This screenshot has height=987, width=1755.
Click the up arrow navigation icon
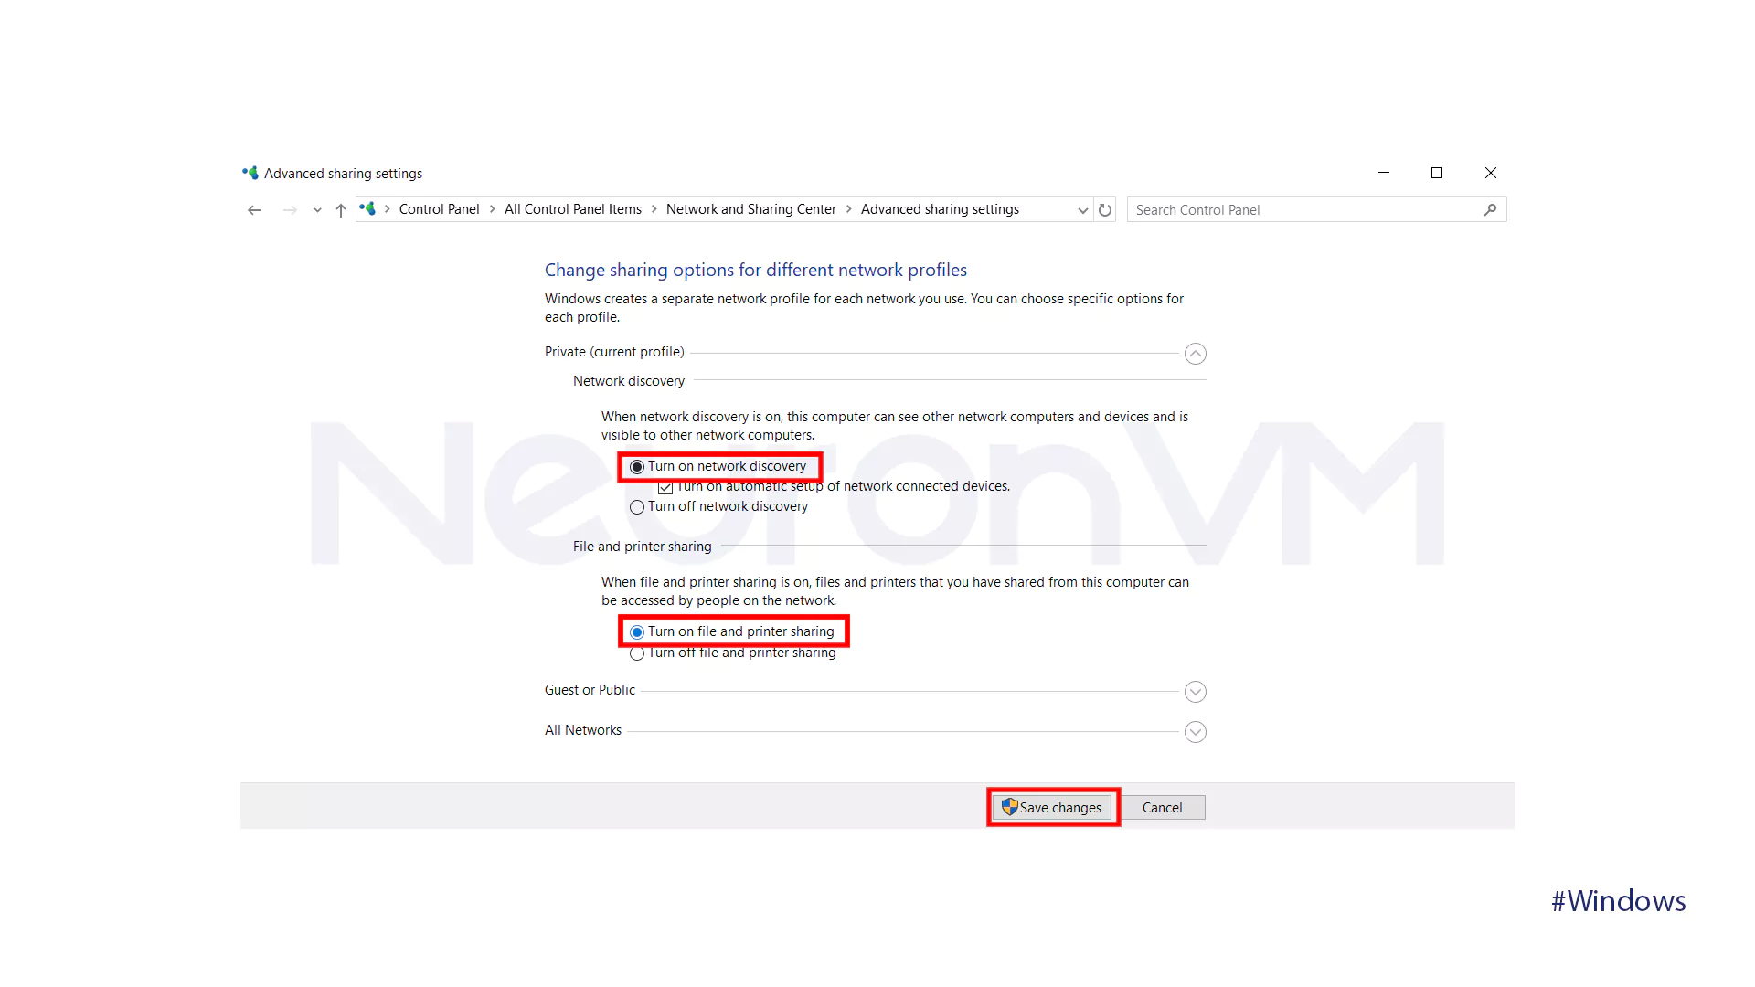tap(341, 209)
